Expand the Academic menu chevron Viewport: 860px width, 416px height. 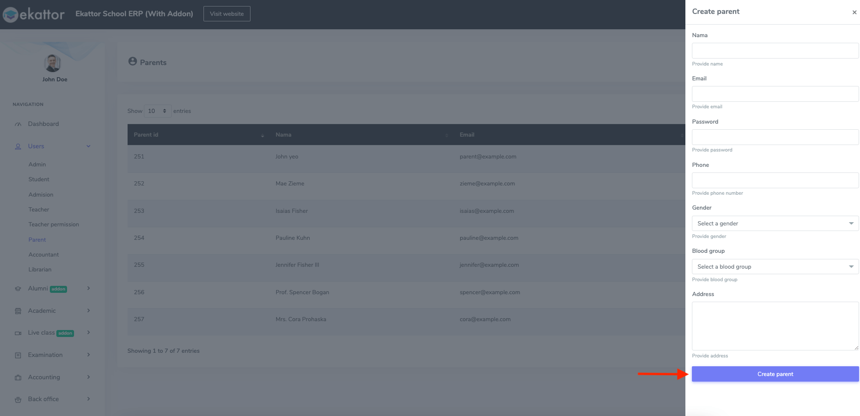[x=88, y=310]
